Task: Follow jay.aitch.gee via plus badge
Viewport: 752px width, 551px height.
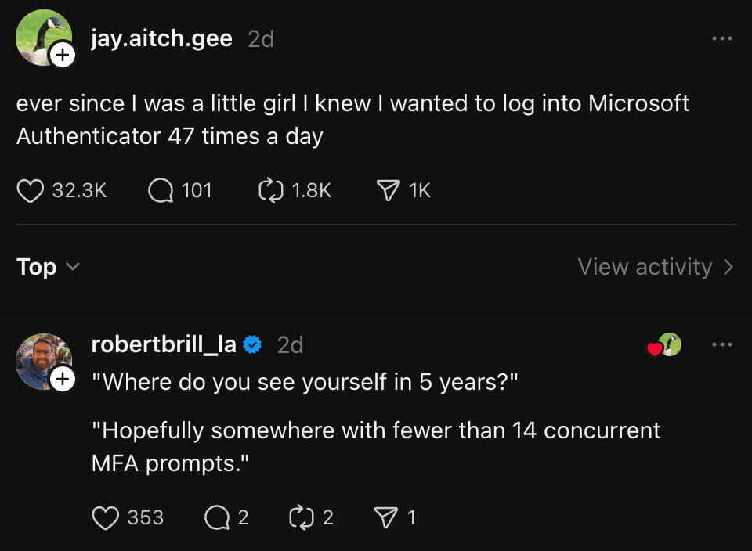Action: 62,55
